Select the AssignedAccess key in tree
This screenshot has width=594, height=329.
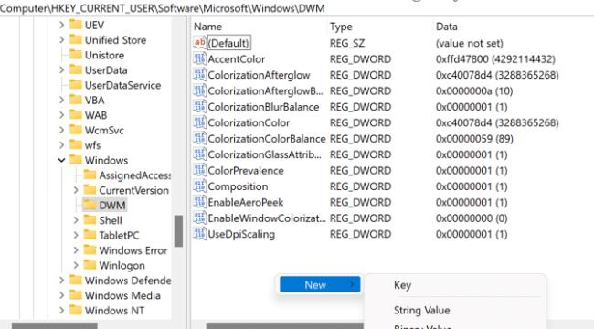pyautogui.click(x=134, y=175)
